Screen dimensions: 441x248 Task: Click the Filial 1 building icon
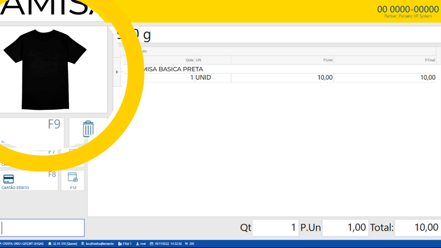[x=120, y=244]
